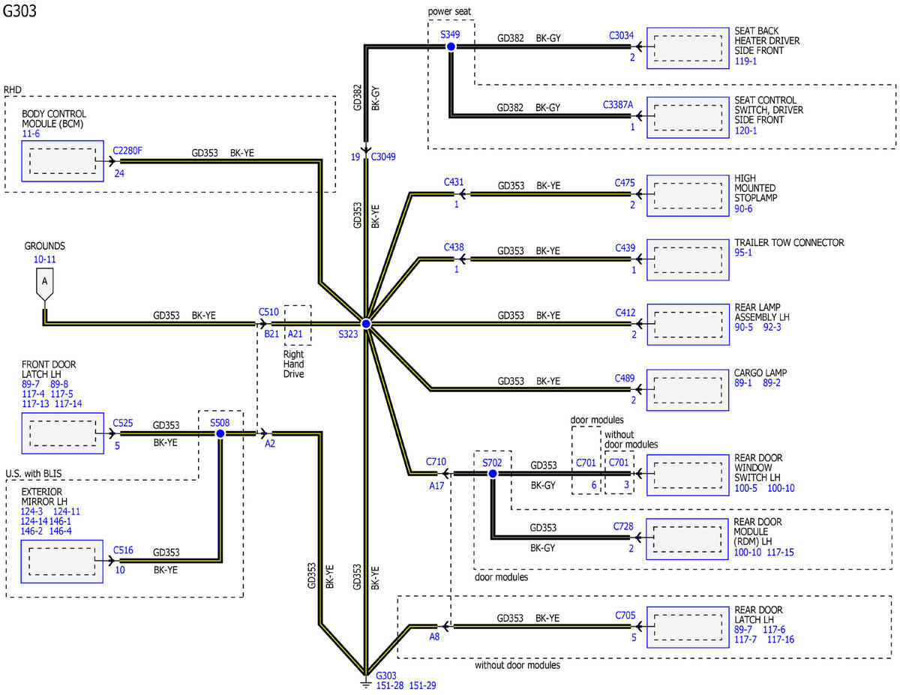The height and width of the screenshot is (695, 900).
Task: Click the S323 splice dot
Action: coord(366,323)
